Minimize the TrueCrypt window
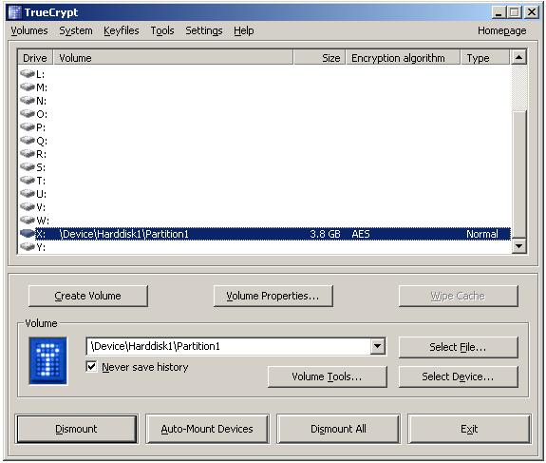 499,12
